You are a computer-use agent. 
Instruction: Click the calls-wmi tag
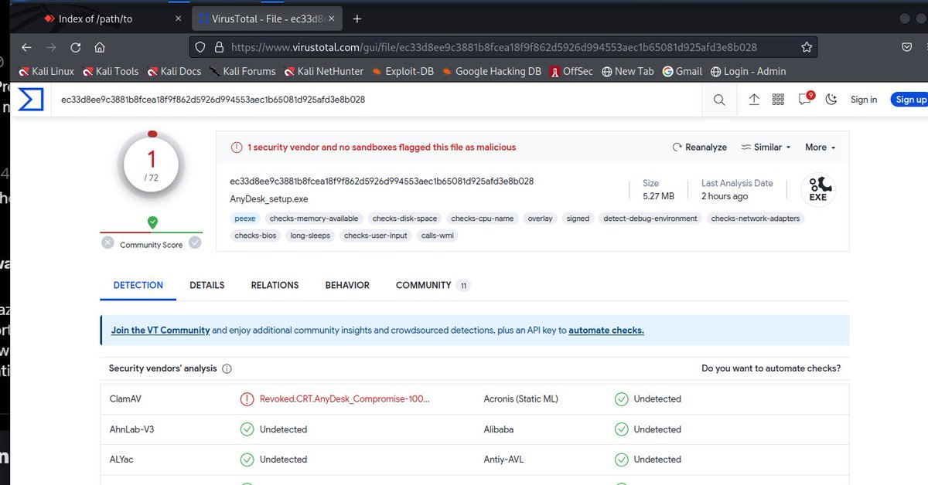(438, 236)
